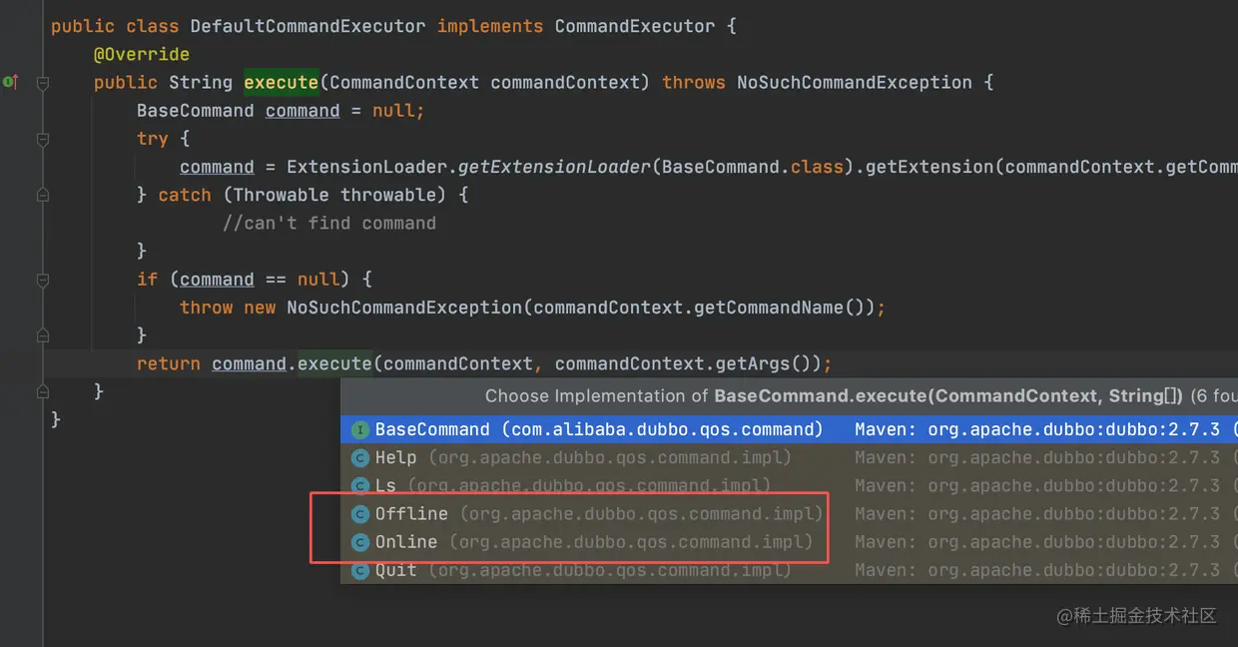Click the 'null;' value in command declaration

click(x=398, y=111)
